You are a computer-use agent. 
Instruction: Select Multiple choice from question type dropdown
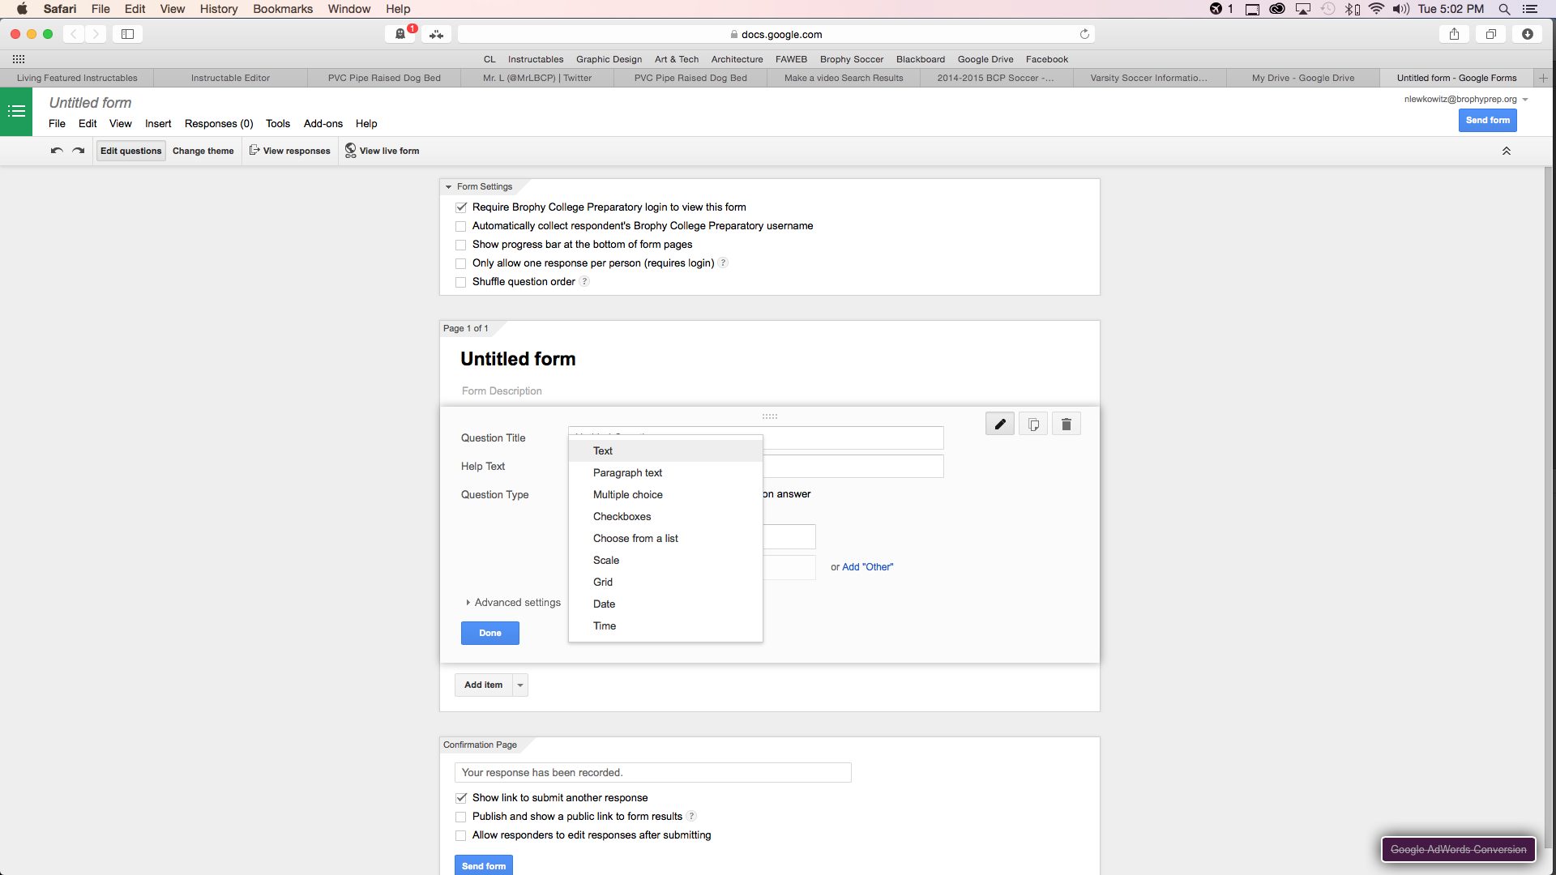[627, 493]
